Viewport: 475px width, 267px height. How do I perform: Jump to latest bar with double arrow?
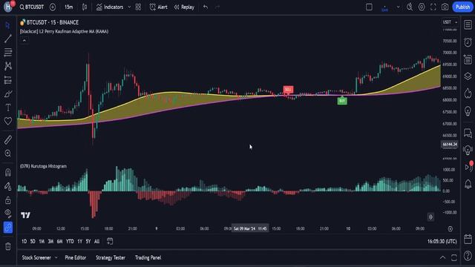click(430, 217)
